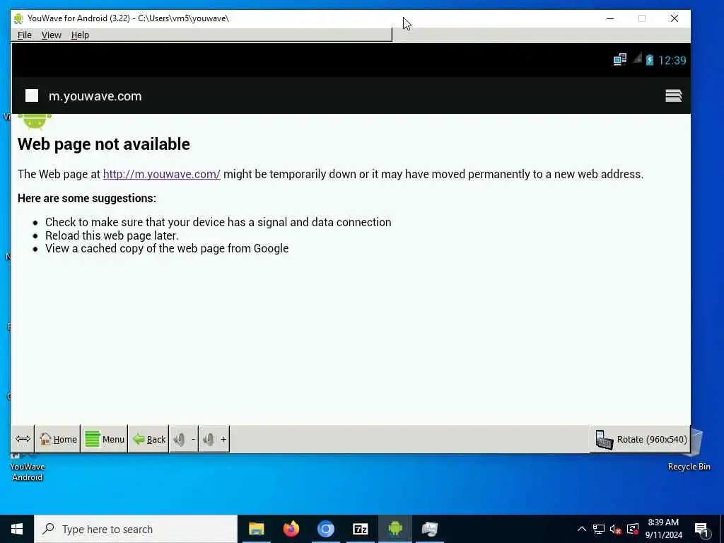
Task: Close the YouWave window
Action: pyautogui.click(x=674, y=18)
